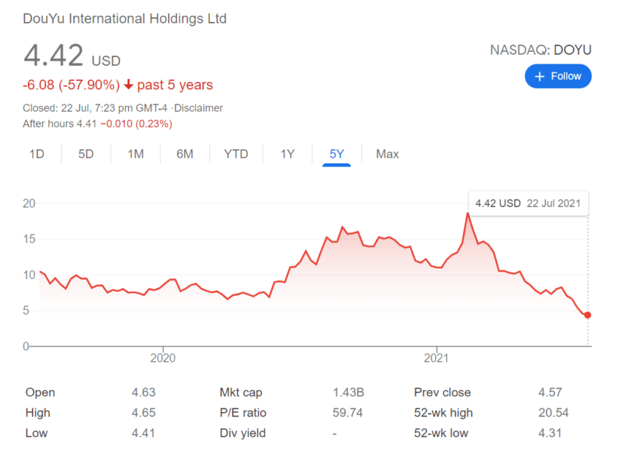Click the 4.42 USD price heading
The width and height of the screenshot is (629, 472).
coord(72,55)
